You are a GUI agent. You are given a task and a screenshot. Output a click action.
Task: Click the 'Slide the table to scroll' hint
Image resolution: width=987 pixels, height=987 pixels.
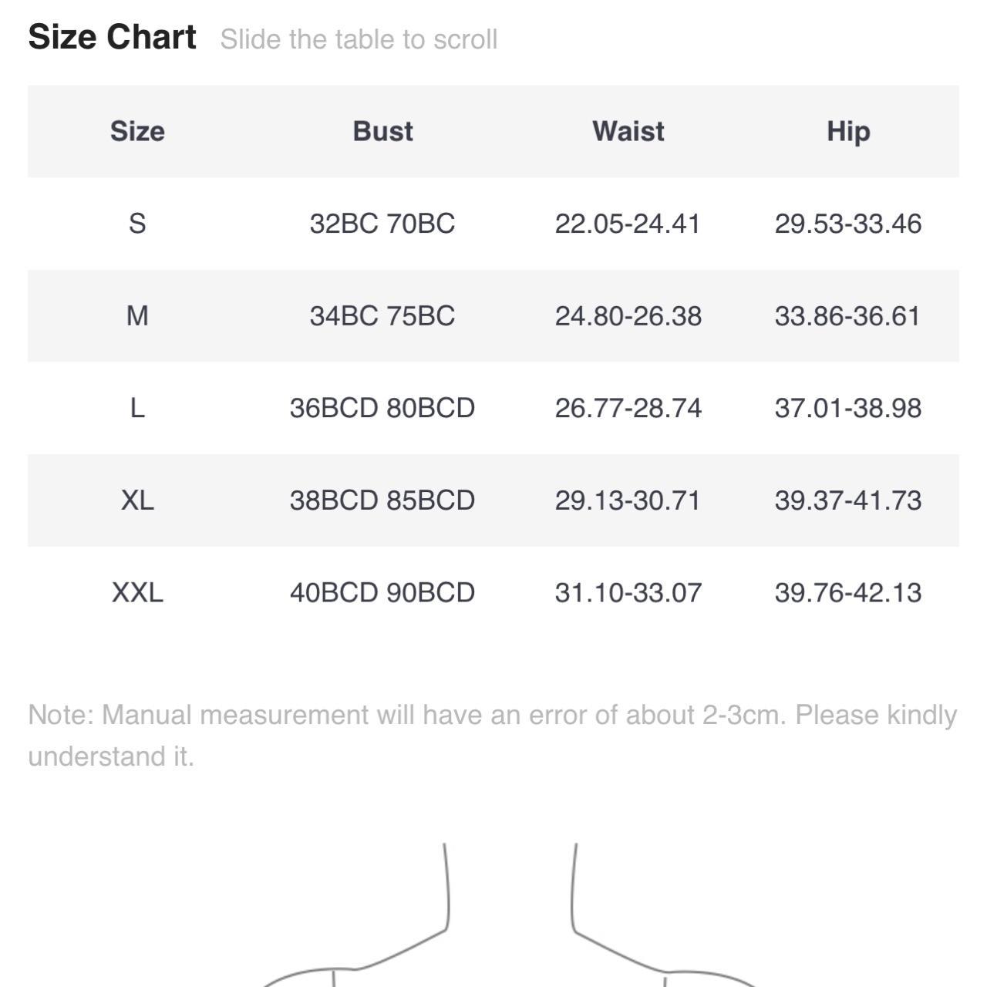click(x=359, y=39)
